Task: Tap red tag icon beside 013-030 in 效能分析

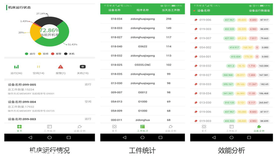Action: click(196, 103)
